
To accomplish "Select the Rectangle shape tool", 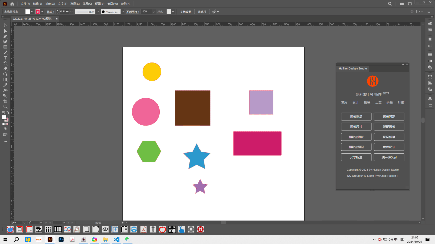I will pyautogui.click(x=5, y=47).
